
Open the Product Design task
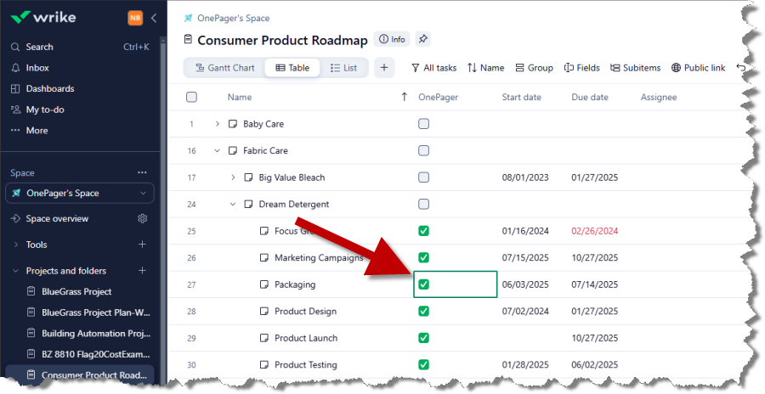(305, 311)
